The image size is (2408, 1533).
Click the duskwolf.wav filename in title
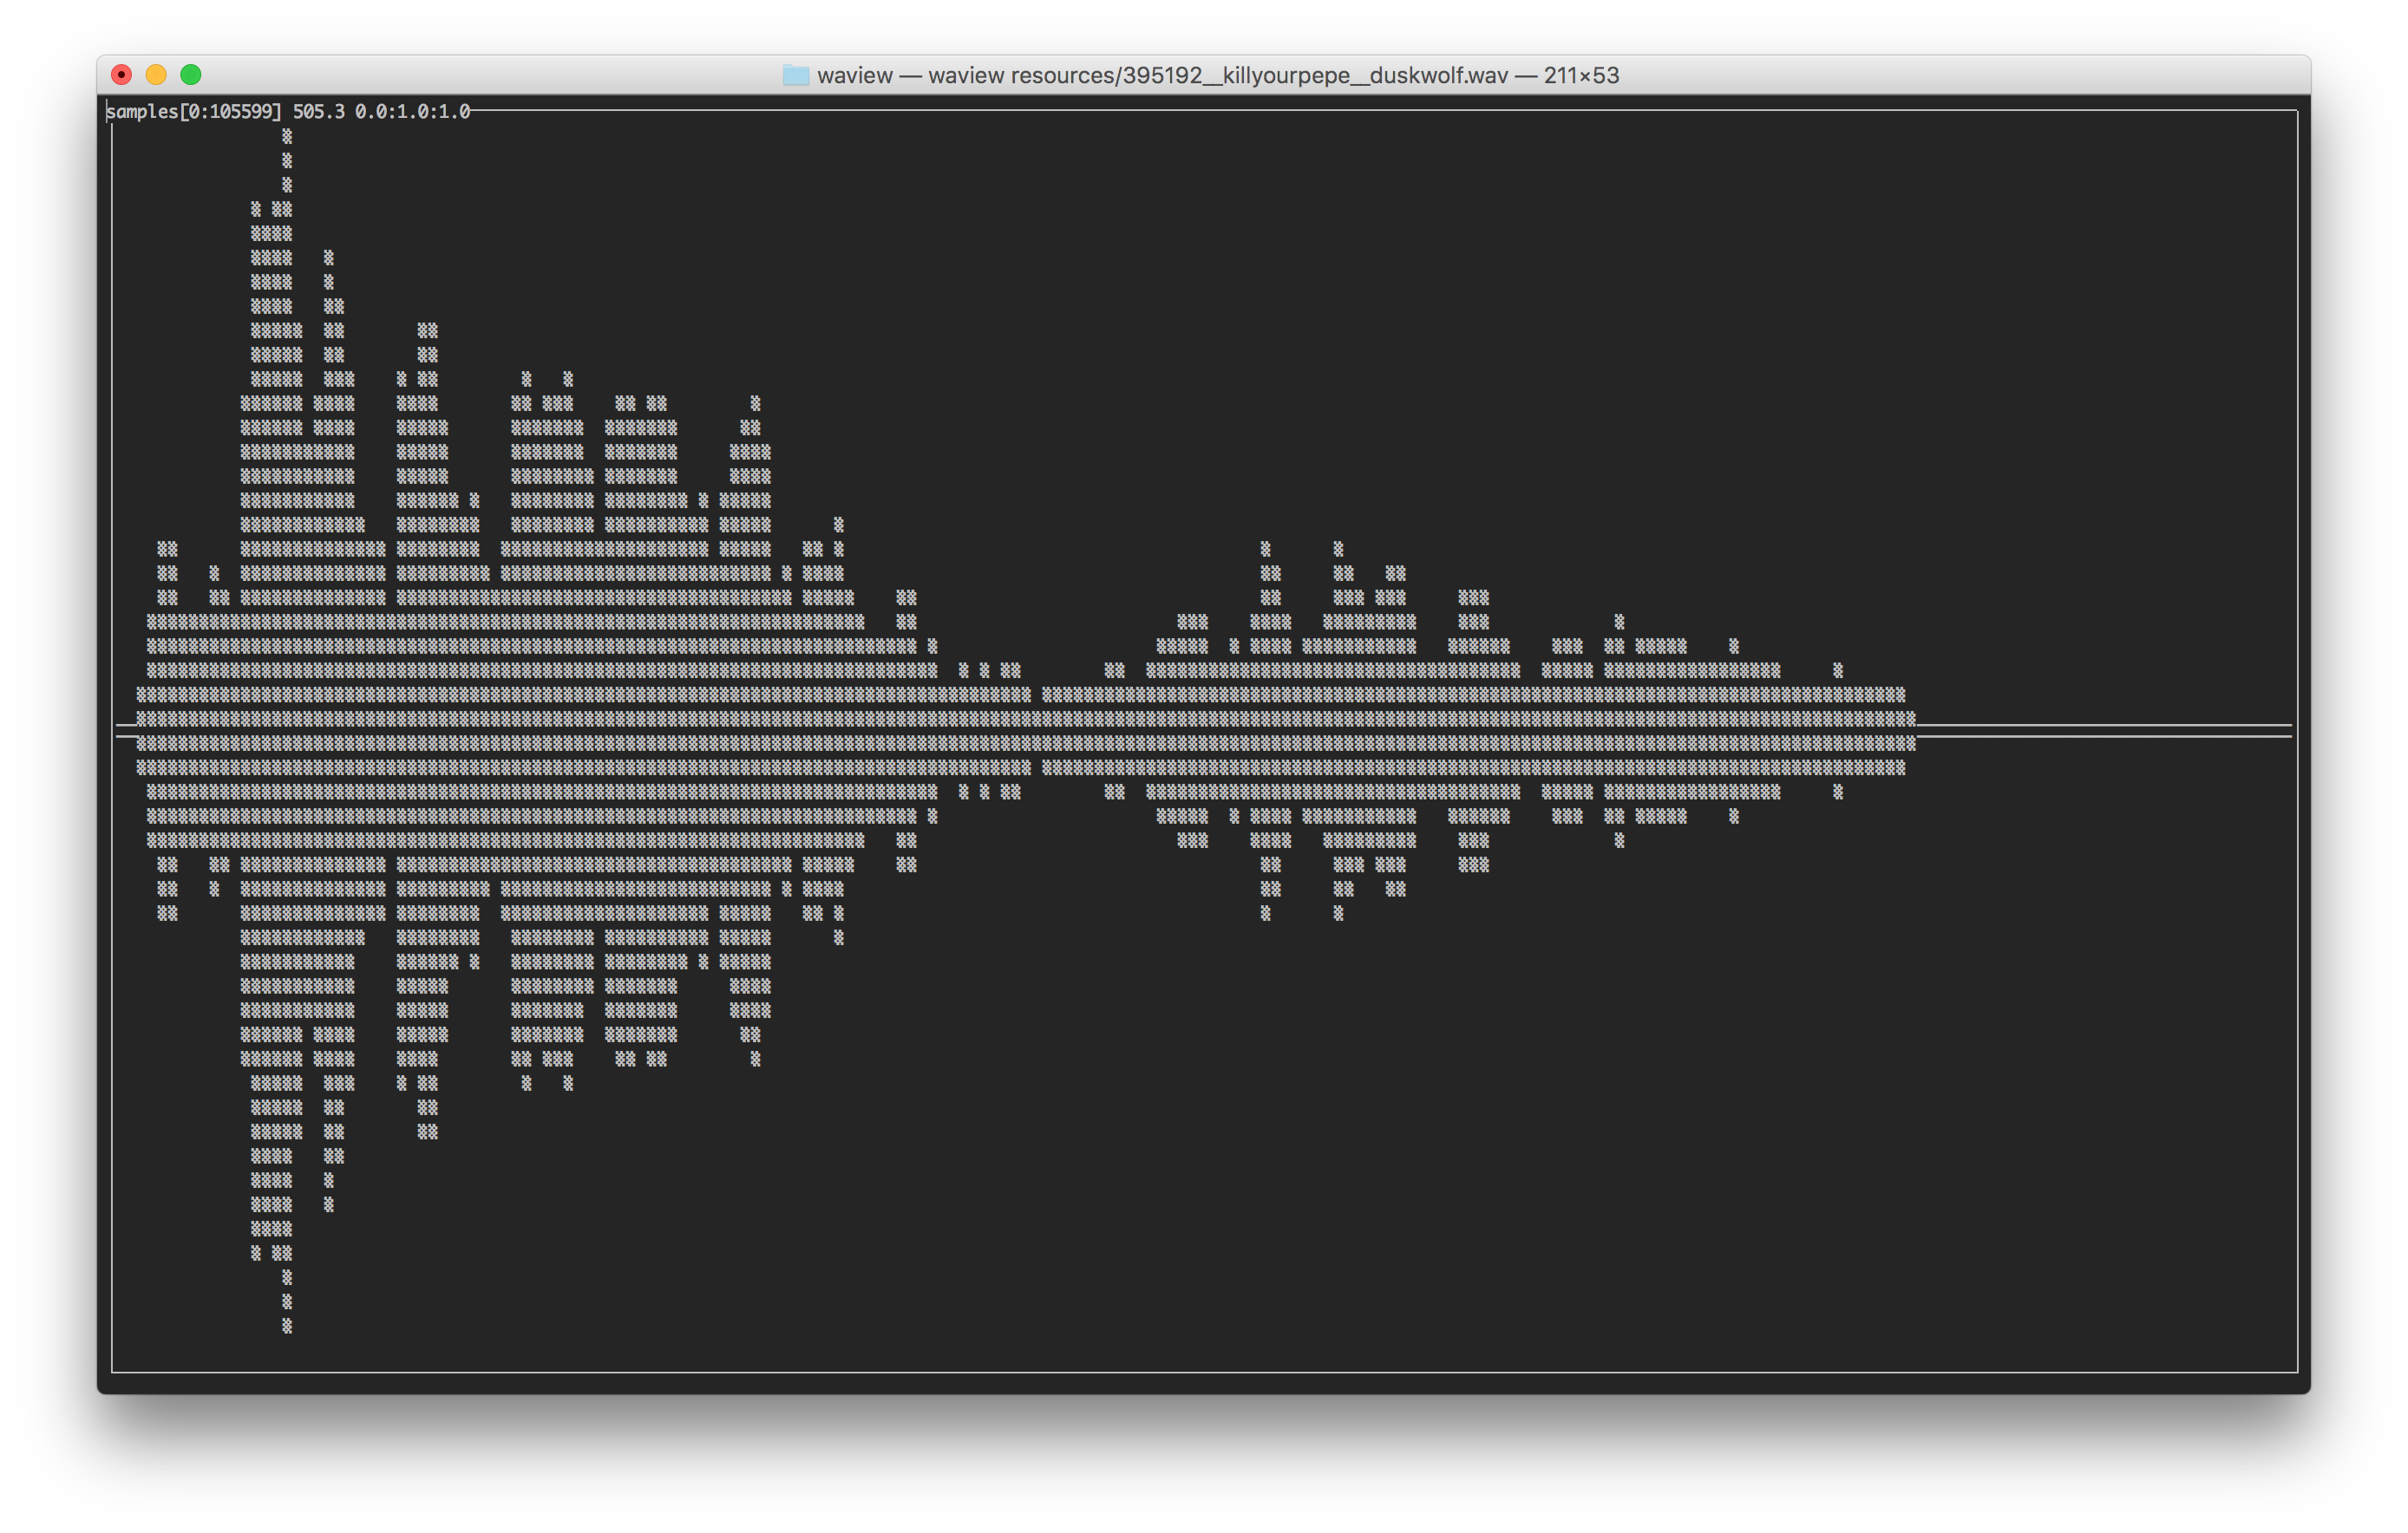(x=1438, y=75)
